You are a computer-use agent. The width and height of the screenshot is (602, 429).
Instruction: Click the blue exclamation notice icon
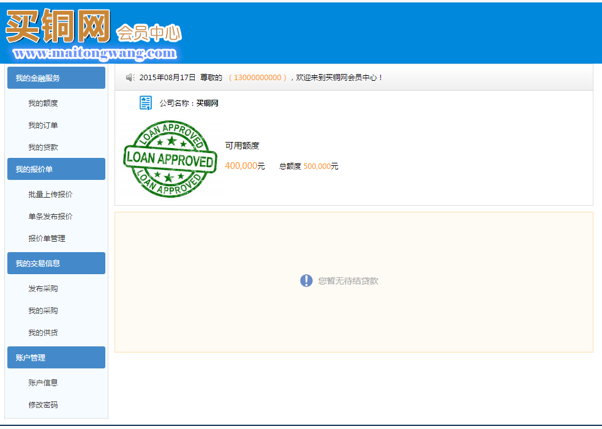(x=306, y=280)
